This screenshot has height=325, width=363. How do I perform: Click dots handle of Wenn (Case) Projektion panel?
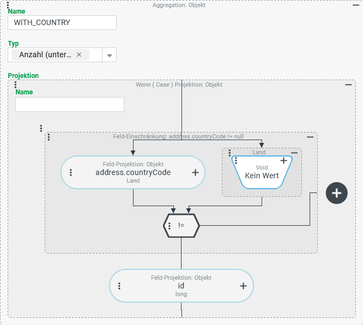point(15,85)
